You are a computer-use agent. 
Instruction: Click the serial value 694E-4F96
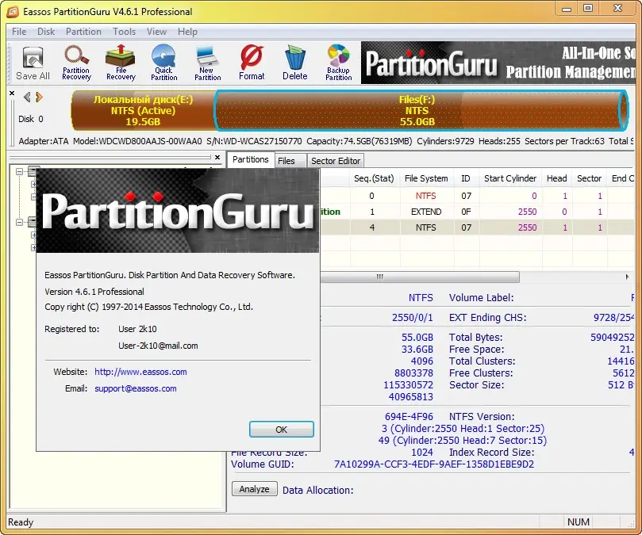point(409,417)
